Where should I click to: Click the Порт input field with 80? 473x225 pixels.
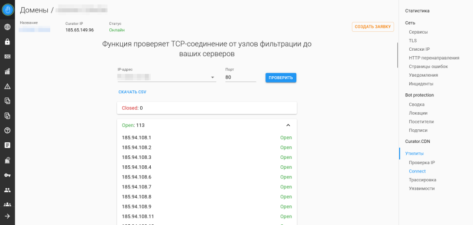pyautogui.click(x=241, y=77)
